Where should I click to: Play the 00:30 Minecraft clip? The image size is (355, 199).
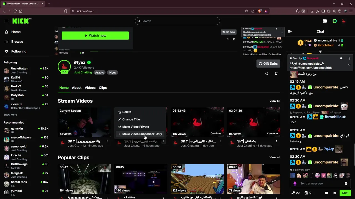coord(197,179)
